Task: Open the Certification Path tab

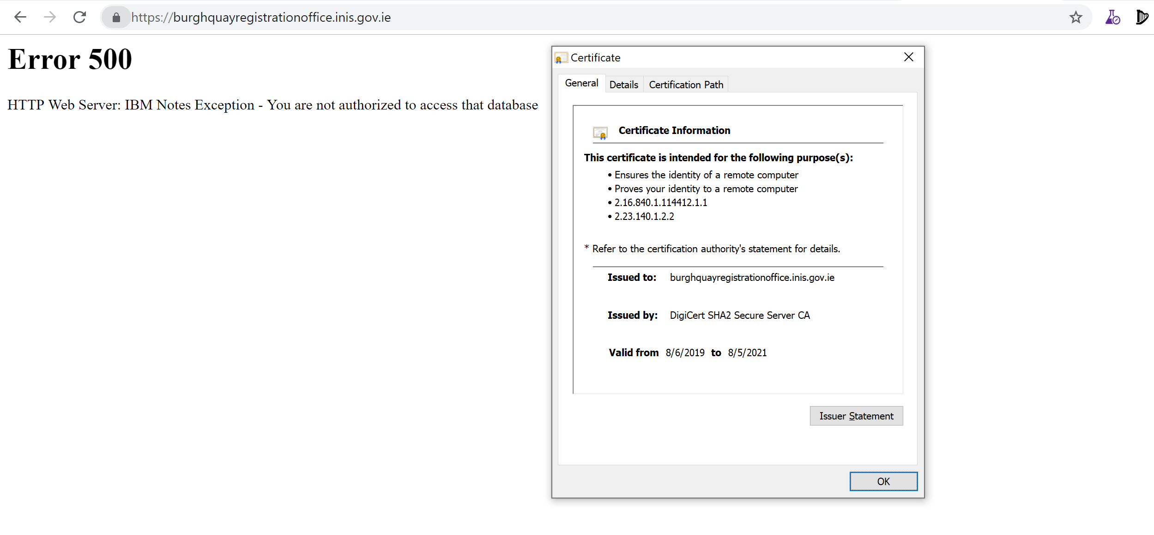Action: point(686,85)
